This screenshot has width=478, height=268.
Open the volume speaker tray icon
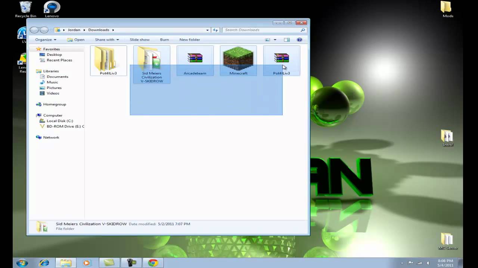point(428,263)
